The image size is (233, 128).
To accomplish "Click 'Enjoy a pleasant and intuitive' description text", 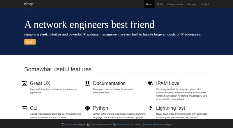I will click(x=54, y=91).
